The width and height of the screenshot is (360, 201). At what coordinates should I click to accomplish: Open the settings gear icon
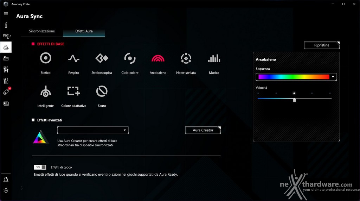[x=6, y=190]
